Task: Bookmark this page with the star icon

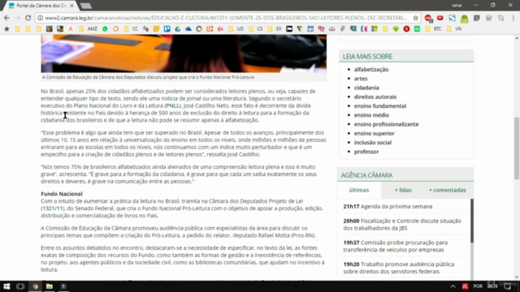Action: 415,18
